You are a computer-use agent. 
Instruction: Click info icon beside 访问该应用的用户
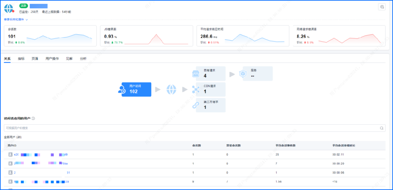[33, 119]
